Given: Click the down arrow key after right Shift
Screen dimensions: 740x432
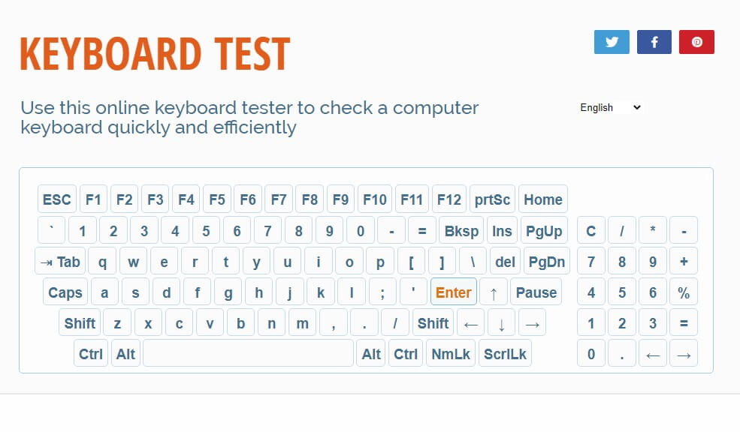Looking at the screenshot, I should coord(501,323).
